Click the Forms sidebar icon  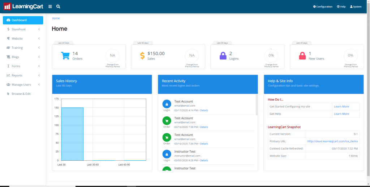[x=8, y=66]
